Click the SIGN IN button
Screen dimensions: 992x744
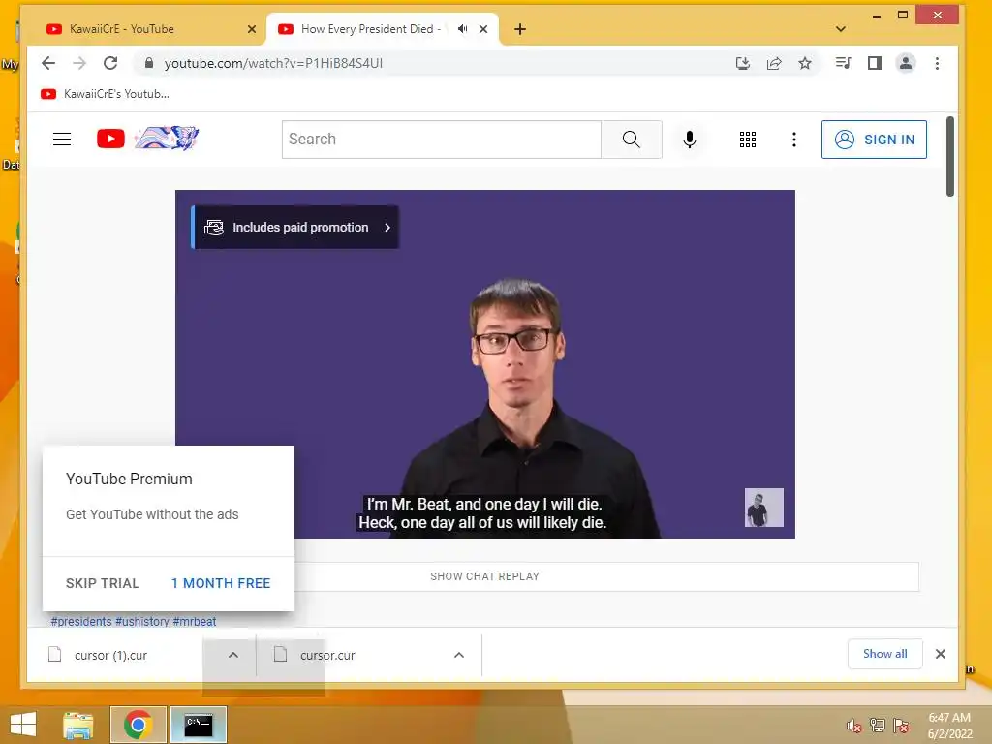point(875,139)
